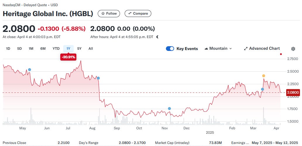Screen dimensions: 302x146
Task: Click the Heritage Global Inc. (HGBL) title
Action: coord(48,14)
